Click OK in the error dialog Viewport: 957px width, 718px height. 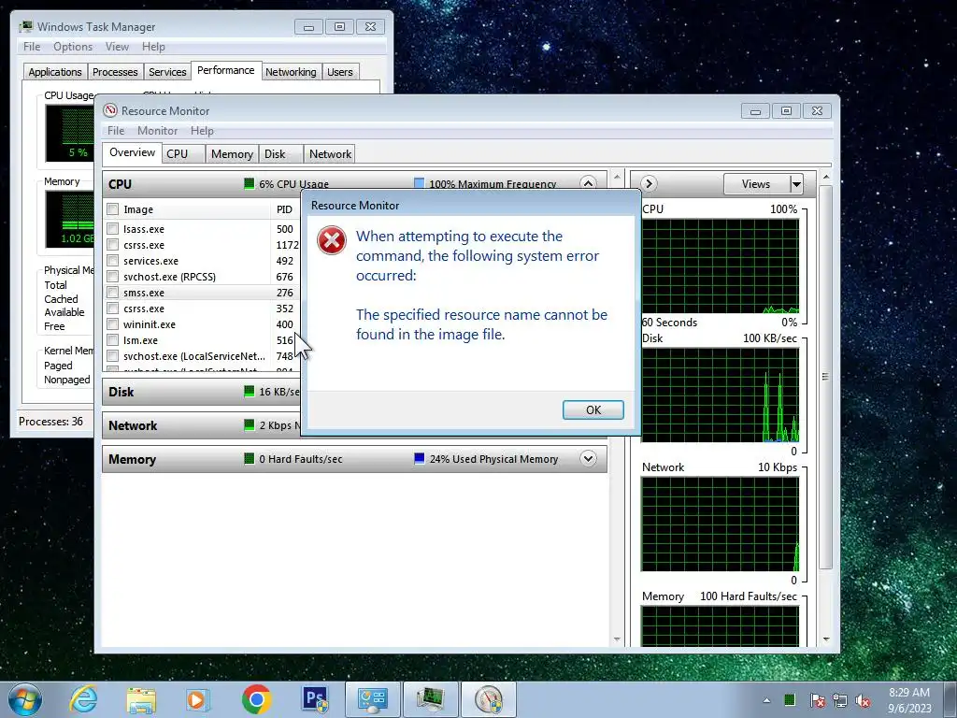click(x=593, y=409)
